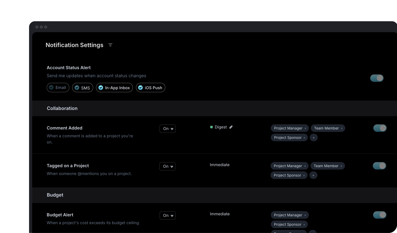Viewport: 397px width, 233px height.
Task: Remove Project Manager tag from Tagged on a Project
Action: (x=305, y=166)
